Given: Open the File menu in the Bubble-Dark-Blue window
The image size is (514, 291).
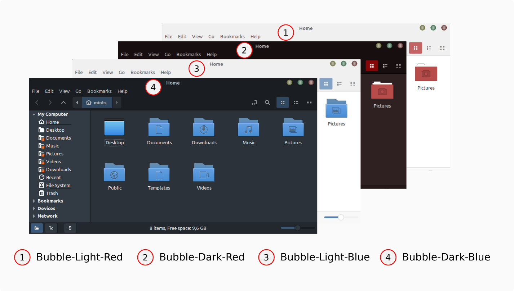Looking at the screenshot, I should [36, 91].
